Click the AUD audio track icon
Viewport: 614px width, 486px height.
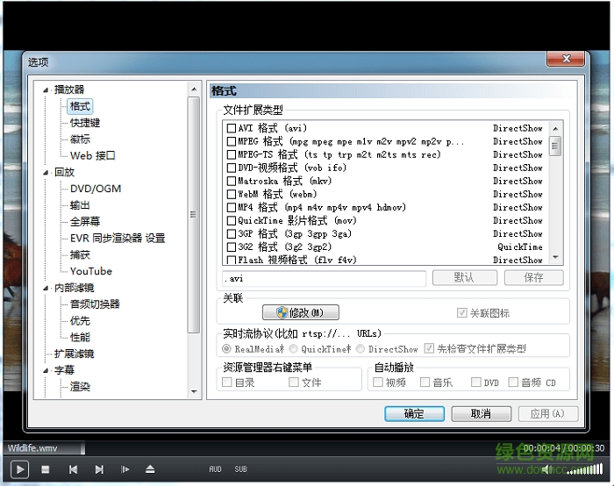[215, 469]
